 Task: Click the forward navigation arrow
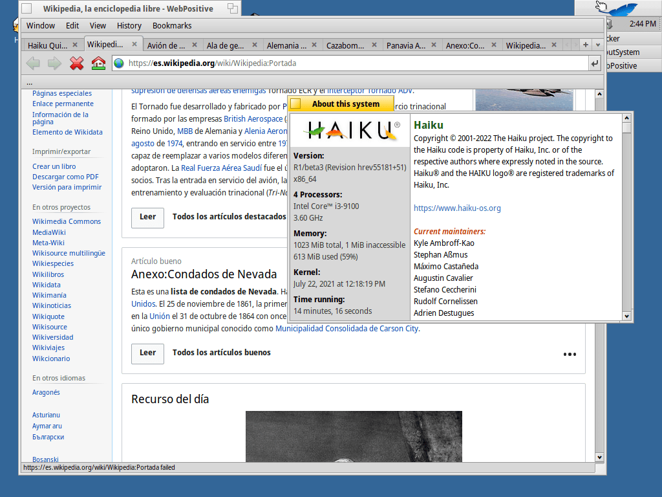(x=54, y=63)
